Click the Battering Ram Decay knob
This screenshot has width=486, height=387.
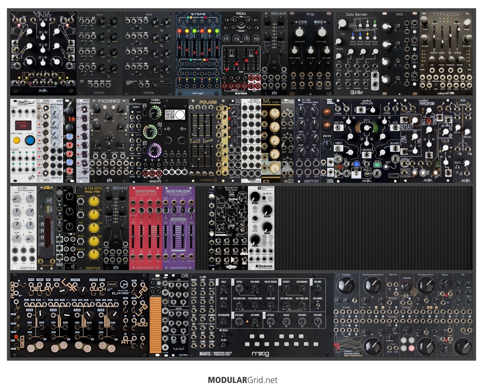267,210
